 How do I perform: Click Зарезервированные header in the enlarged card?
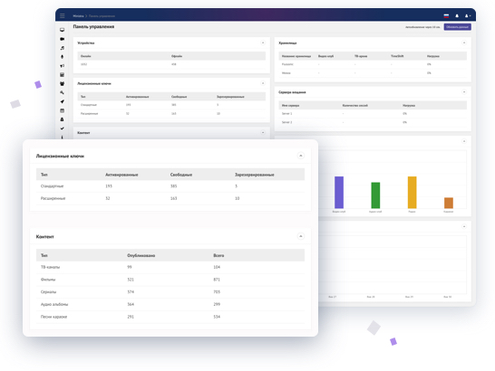[x=255, y=175]
